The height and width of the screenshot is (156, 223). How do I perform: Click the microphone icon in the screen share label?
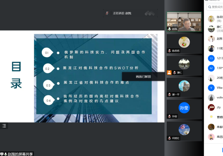click(5, 154)
